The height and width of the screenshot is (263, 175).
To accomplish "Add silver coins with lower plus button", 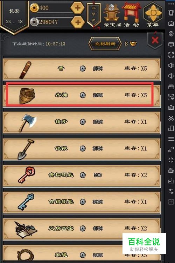I will (78, 22).
